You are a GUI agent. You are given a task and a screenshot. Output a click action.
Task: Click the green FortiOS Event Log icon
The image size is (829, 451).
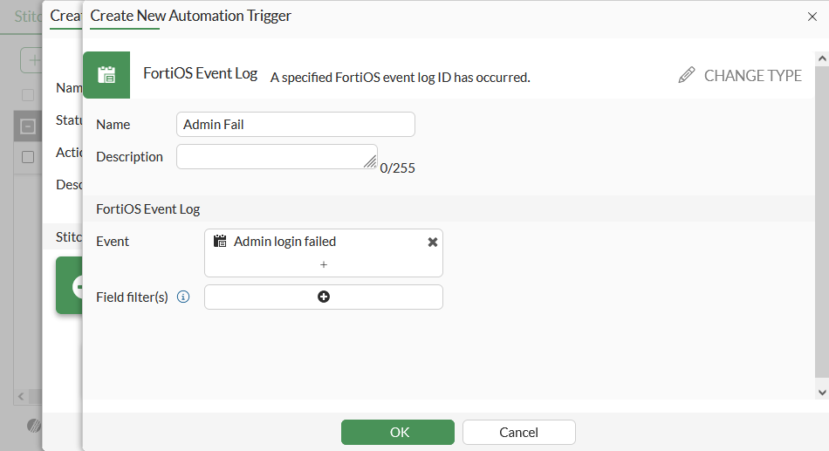[106, 75]
